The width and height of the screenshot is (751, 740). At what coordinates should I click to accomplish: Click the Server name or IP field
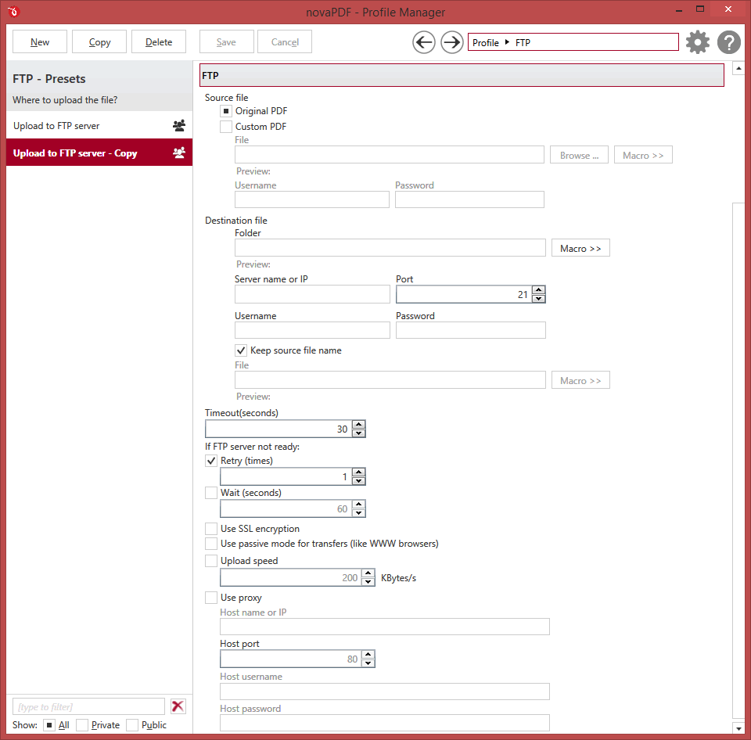point(312,294)
